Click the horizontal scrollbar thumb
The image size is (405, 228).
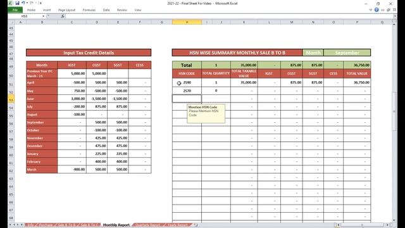pyautogui.click(x=361, y=225)
